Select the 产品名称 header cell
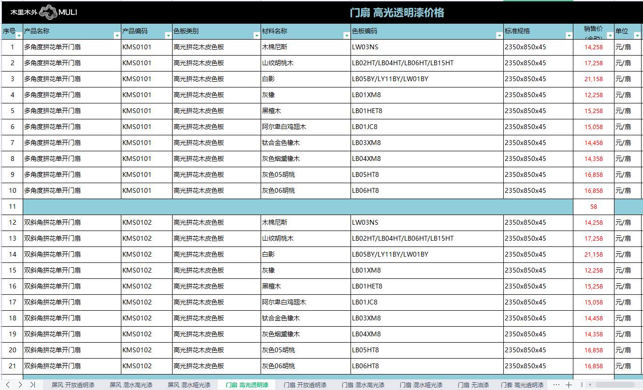The height and width of the screenshot is (390, 643). coord(72,31)
